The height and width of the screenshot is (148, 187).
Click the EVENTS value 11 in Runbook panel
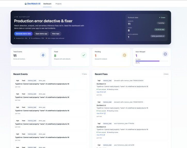pos(129,24)
